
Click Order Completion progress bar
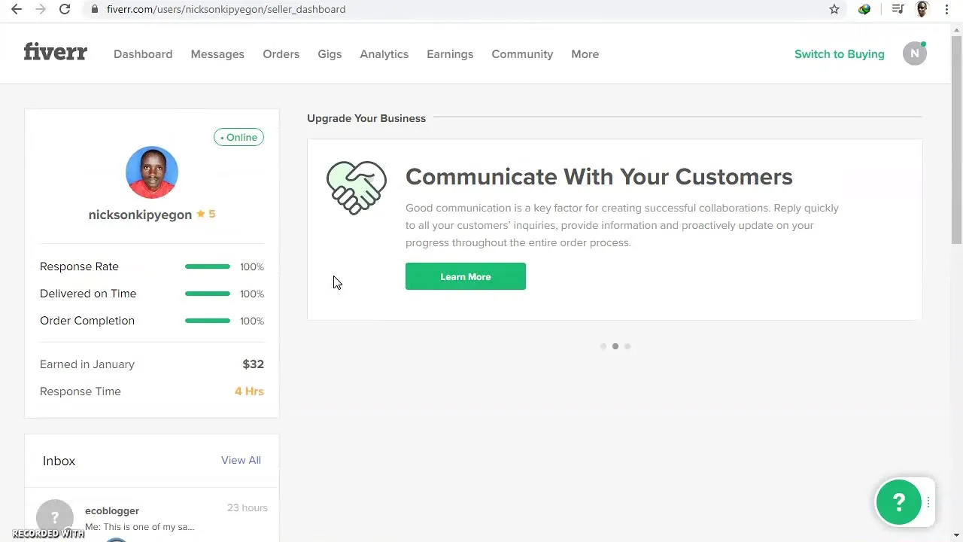[208, 321]
